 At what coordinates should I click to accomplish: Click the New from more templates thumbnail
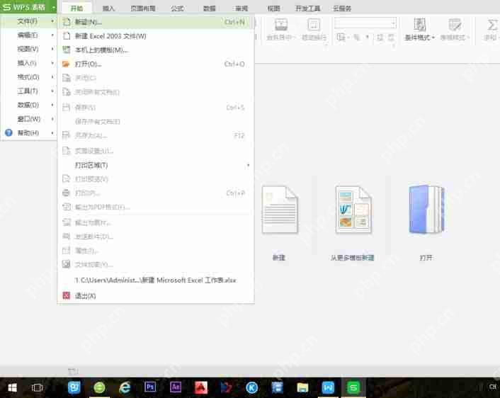coord(353,210)
